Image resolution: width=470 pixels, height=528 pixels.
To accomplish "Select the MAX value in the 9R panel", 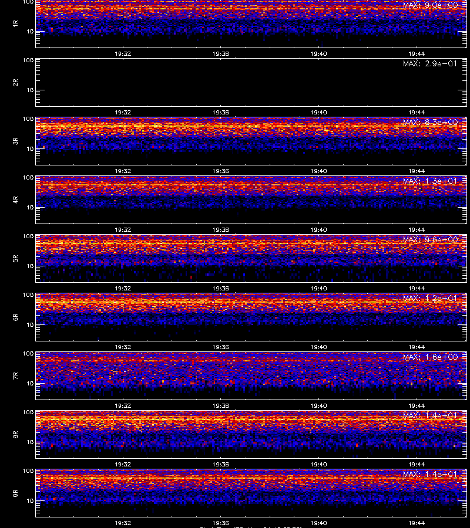I will tap(430, 474).
